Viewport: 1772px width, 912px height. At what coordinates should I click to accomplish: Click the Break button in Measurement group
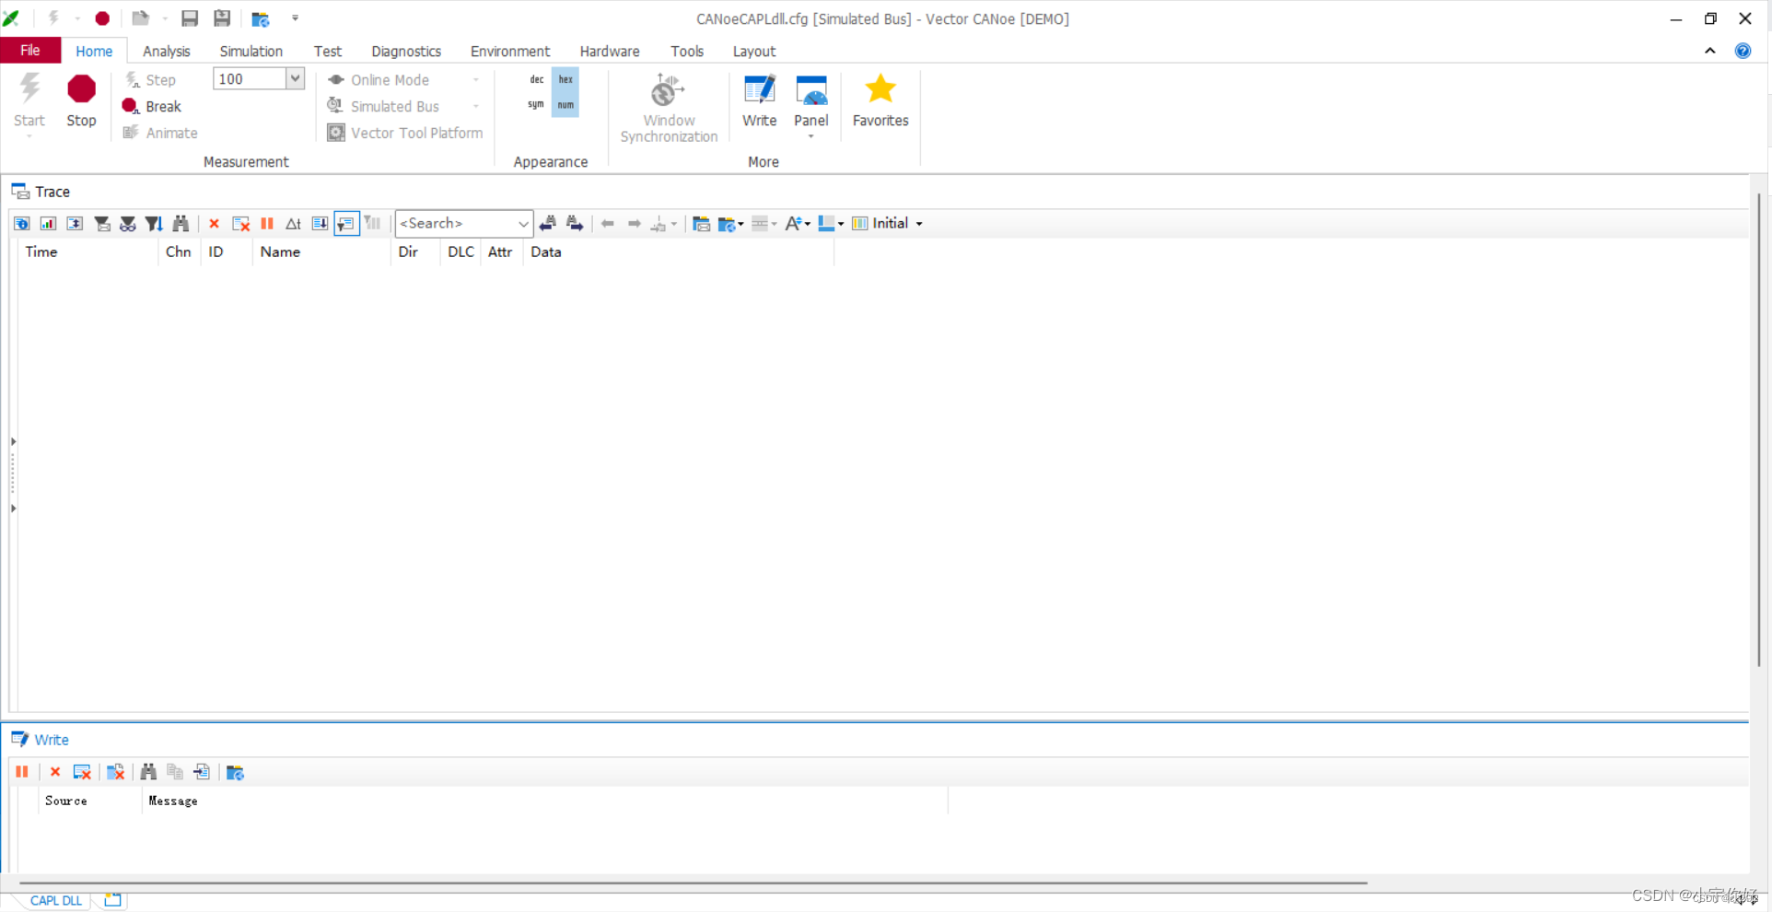point(153,106)
